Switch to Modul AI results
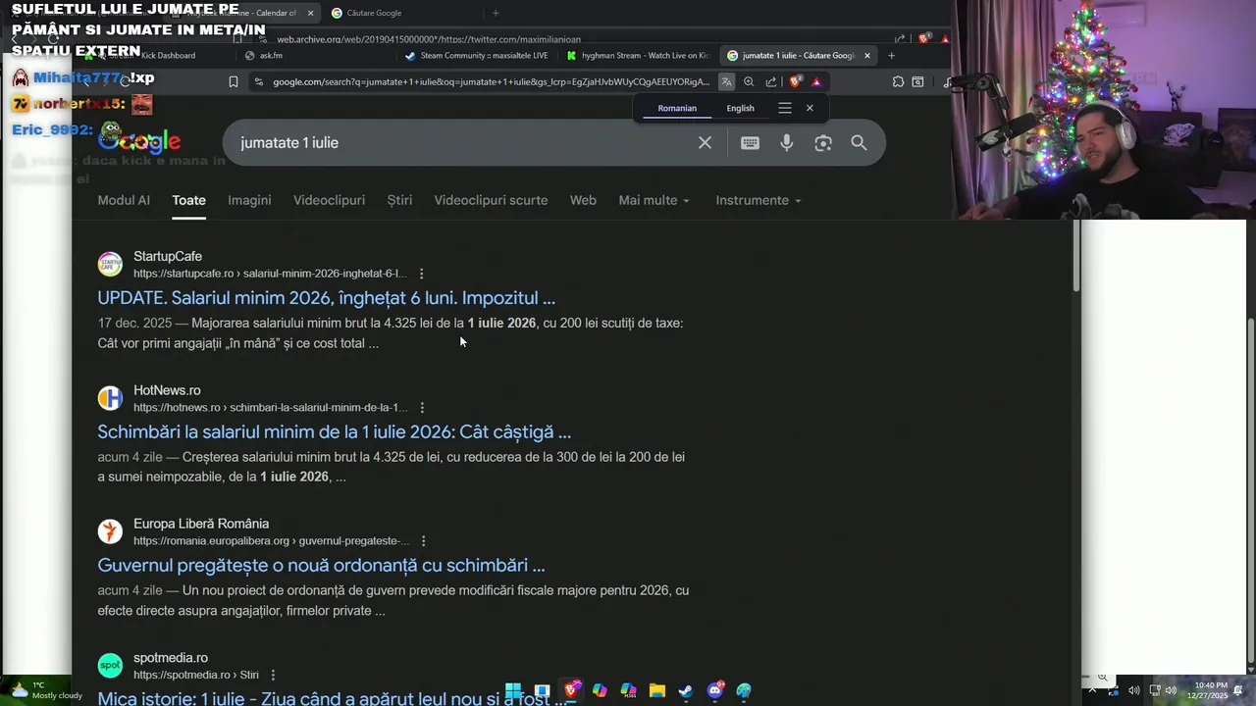This screenshot has height=706, width=1256. coord(124,200)
